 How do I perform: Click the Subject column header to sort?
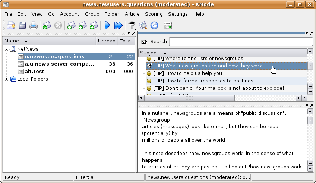tap(149, 53)
